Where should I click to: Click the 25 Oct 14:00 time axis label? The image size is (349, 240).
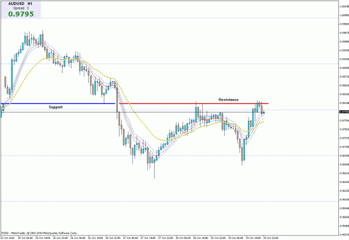tap(43, 238)
